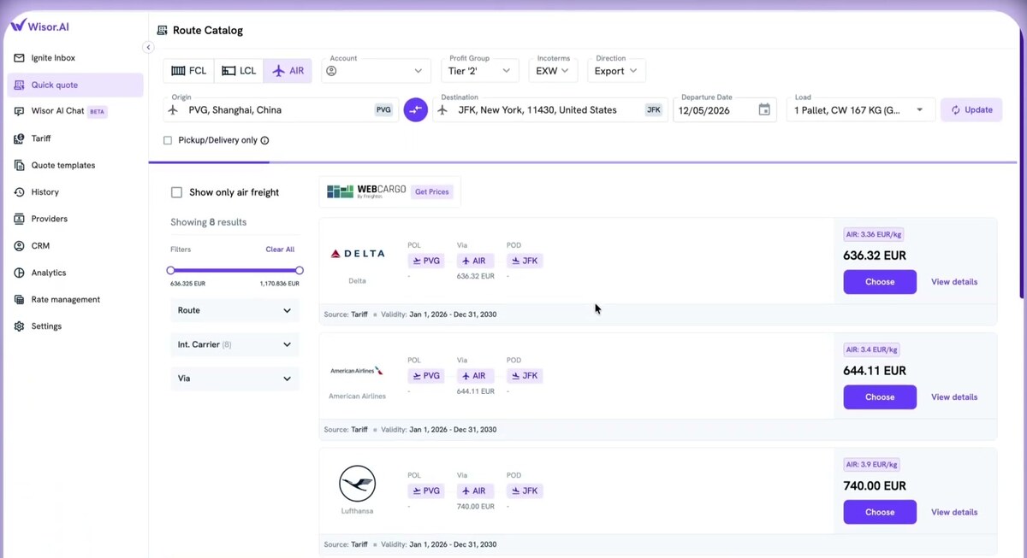Click the Route Catalog header icon
This screenshot has height=558, width=1027.
pos(162,30)
